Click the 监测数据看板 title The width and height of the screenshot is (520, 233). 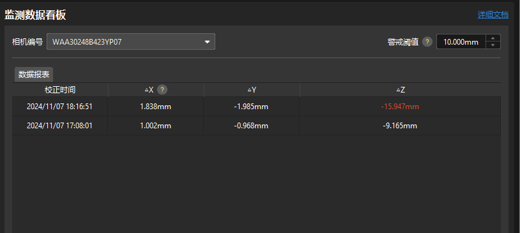(x=35, y=15)
